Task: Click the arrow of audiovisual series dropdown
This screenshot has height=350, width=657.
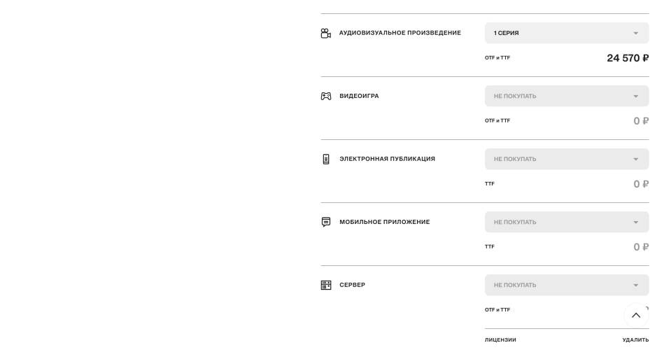Action: click(635, 33)
